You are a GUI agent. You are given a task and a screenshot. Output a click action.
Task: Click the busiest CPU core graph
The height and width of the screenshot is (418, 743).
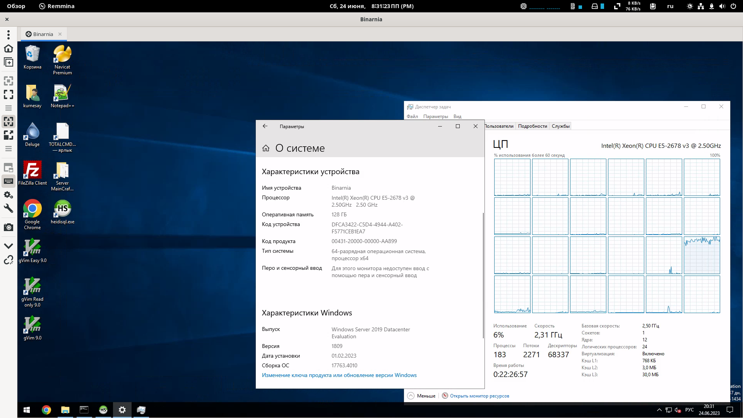pos(702,255)
